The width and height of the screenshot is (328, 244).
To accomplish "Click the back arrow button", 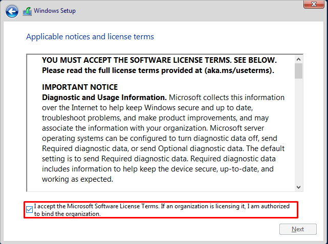I will [x=12, y=11].
